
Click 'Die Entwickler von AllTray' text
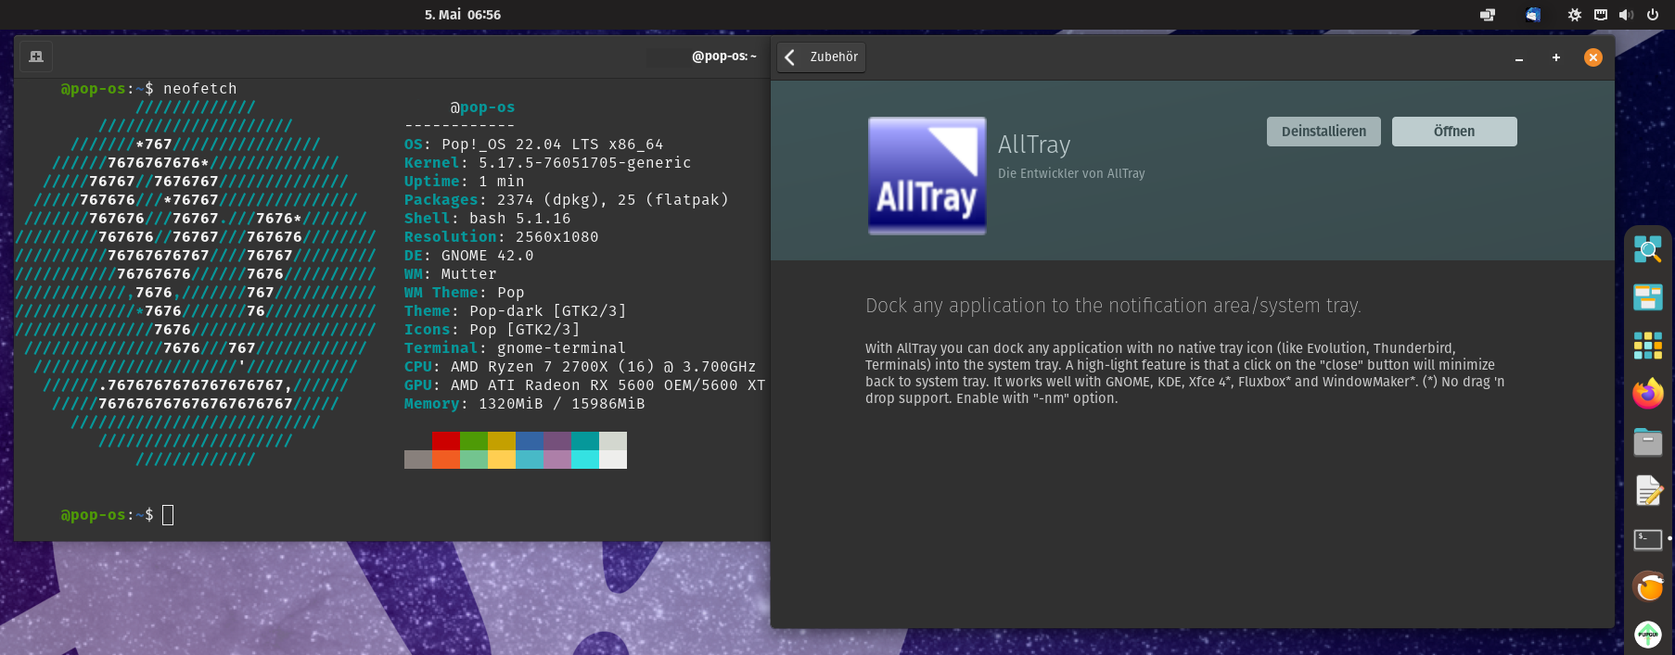[x=1071, y=173]
